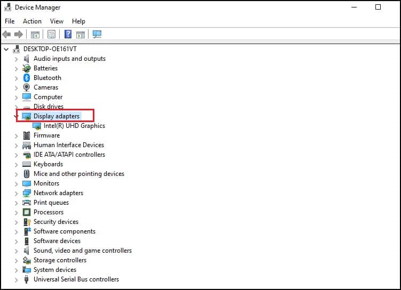Click the Intel(R) UHD Graphics device icon
This screenshot has height=290, width=401.
click(37, 126)
